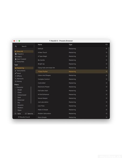Star the Classy halo and clean lim preset
122x158 pixels.
pos(106,68)
